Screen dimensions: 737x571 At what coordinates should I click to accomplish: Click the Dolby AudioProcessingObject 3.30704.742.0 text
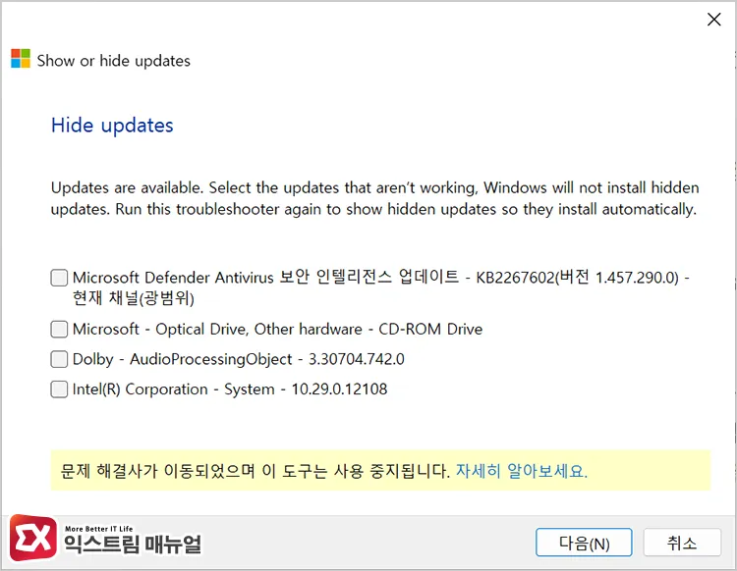(239, 359)
